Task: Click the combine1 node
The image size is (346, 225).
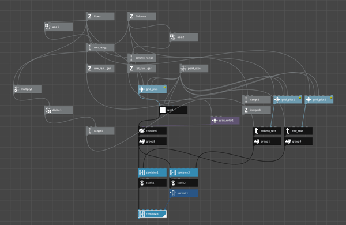Action: click(152, 172)
